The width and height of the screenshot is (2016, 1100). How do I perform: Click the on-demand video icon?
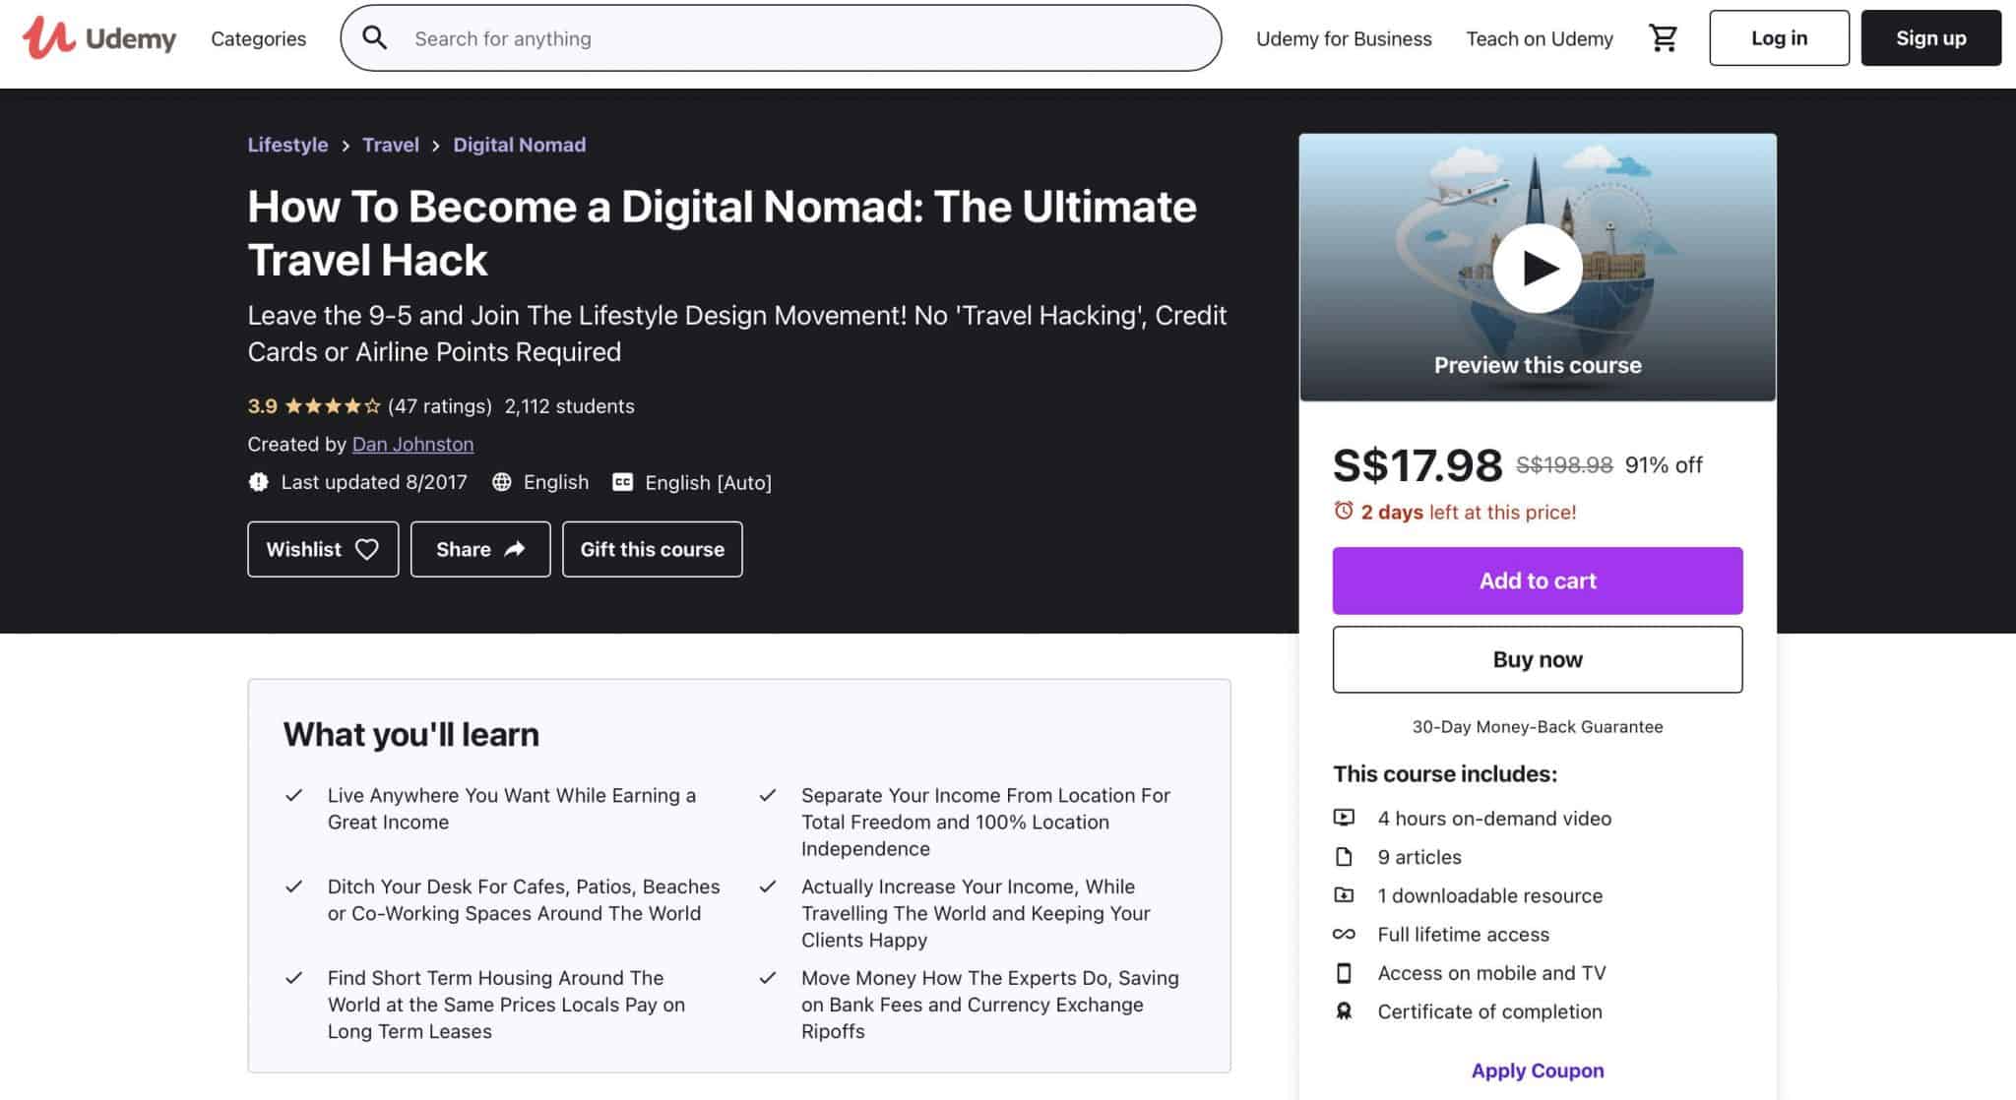[x=1344, y=818]
